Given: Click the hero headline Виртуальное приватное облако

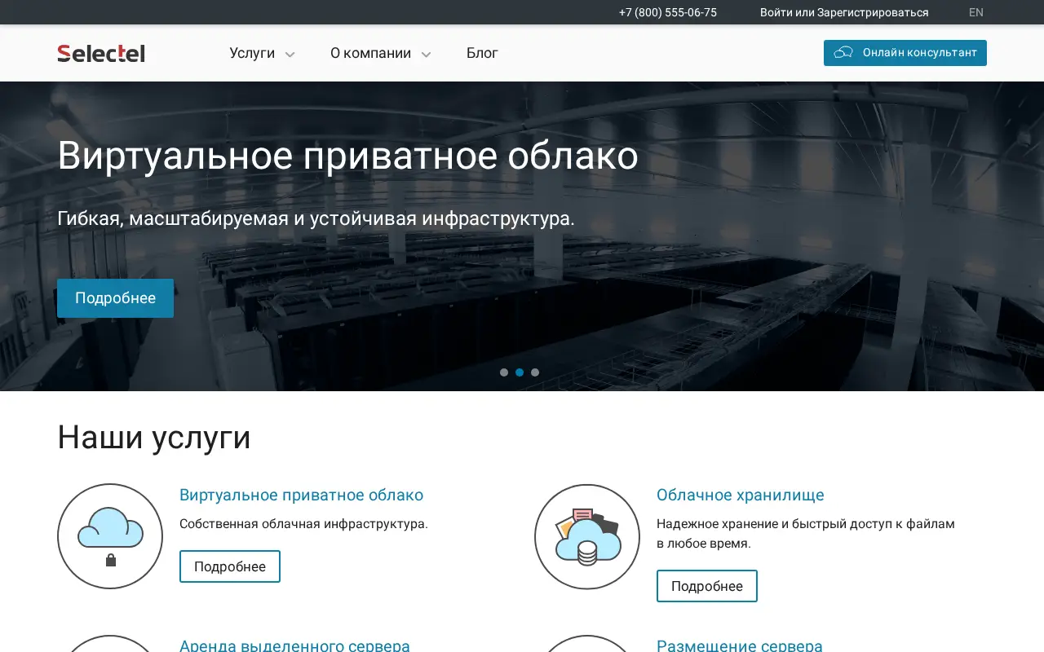Looking at the screenshot, I should [x=347, y=156].
